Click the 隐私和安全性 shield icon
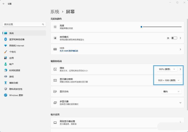This screenshot has height=132, width=188. coord(6,89)
